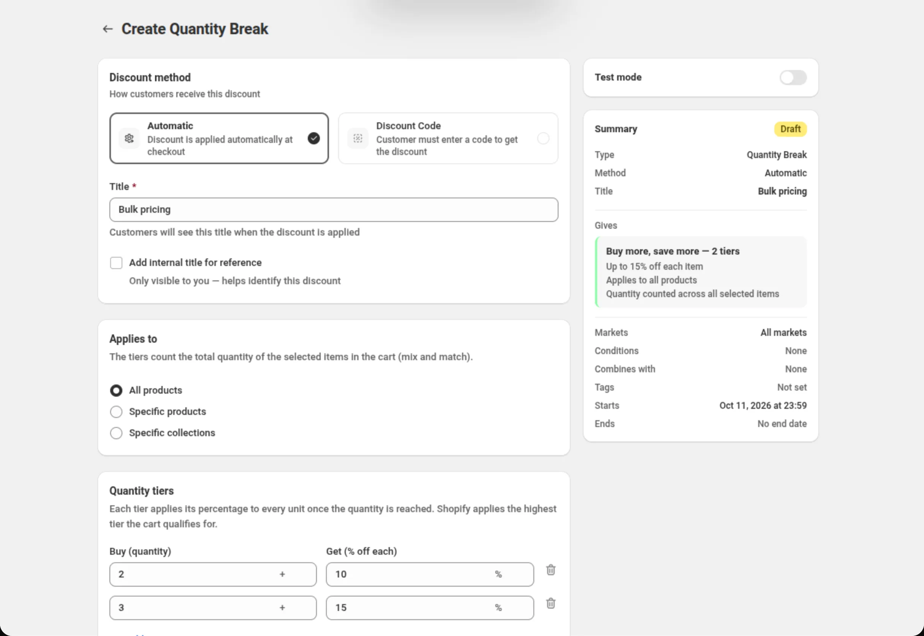Image resolution: width=924 pixels, height=636 pixels.
Task: Go back using the arrow icon
Action: (108, 29)
